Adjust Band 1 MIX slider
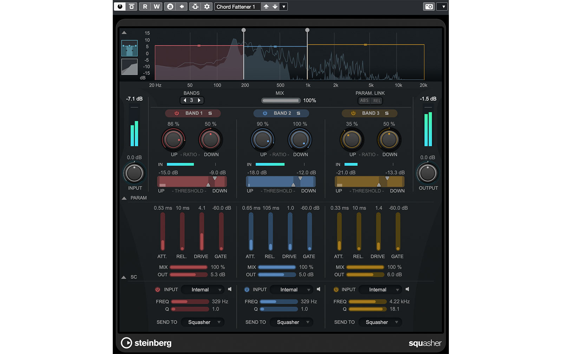Viewport: 562px width, 354px height. point(189,267)
